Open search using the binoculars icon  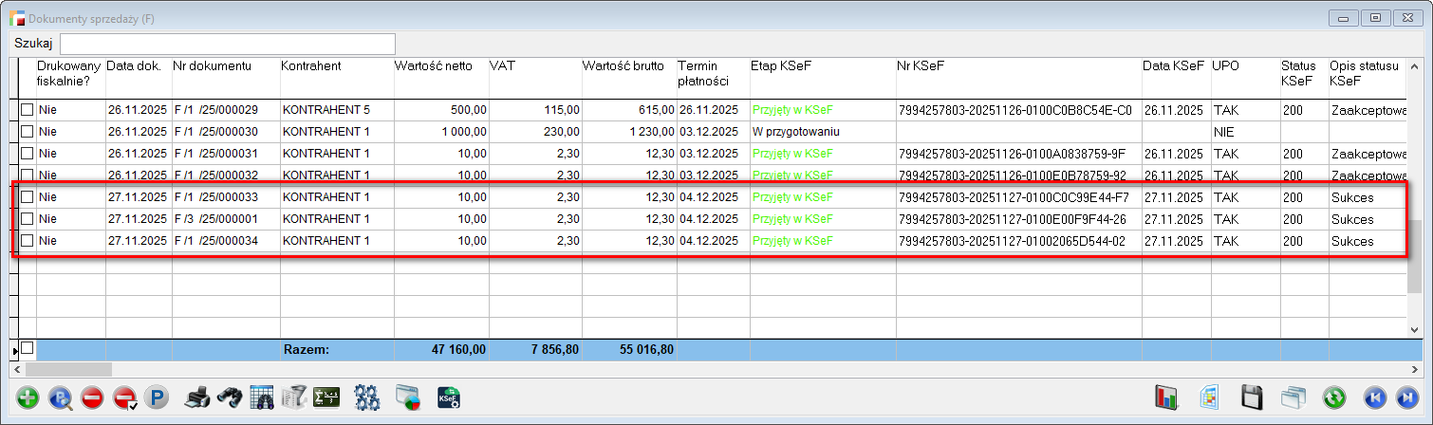click(x=229, y=397)
